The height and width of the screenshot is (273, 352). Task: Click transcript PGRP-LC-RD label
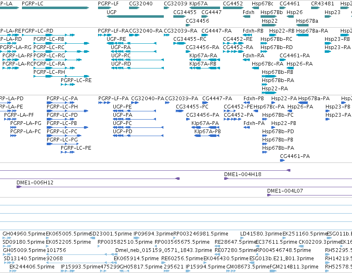pyautogui.click(x=38, y=31)
